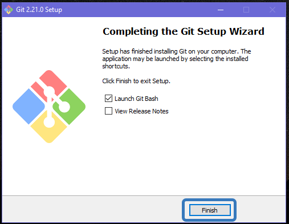Click the "Completing the Git Setup Wizard" heading
This screenshot has width=289, height=224.
pyautogui.click(x=184, y=31)
